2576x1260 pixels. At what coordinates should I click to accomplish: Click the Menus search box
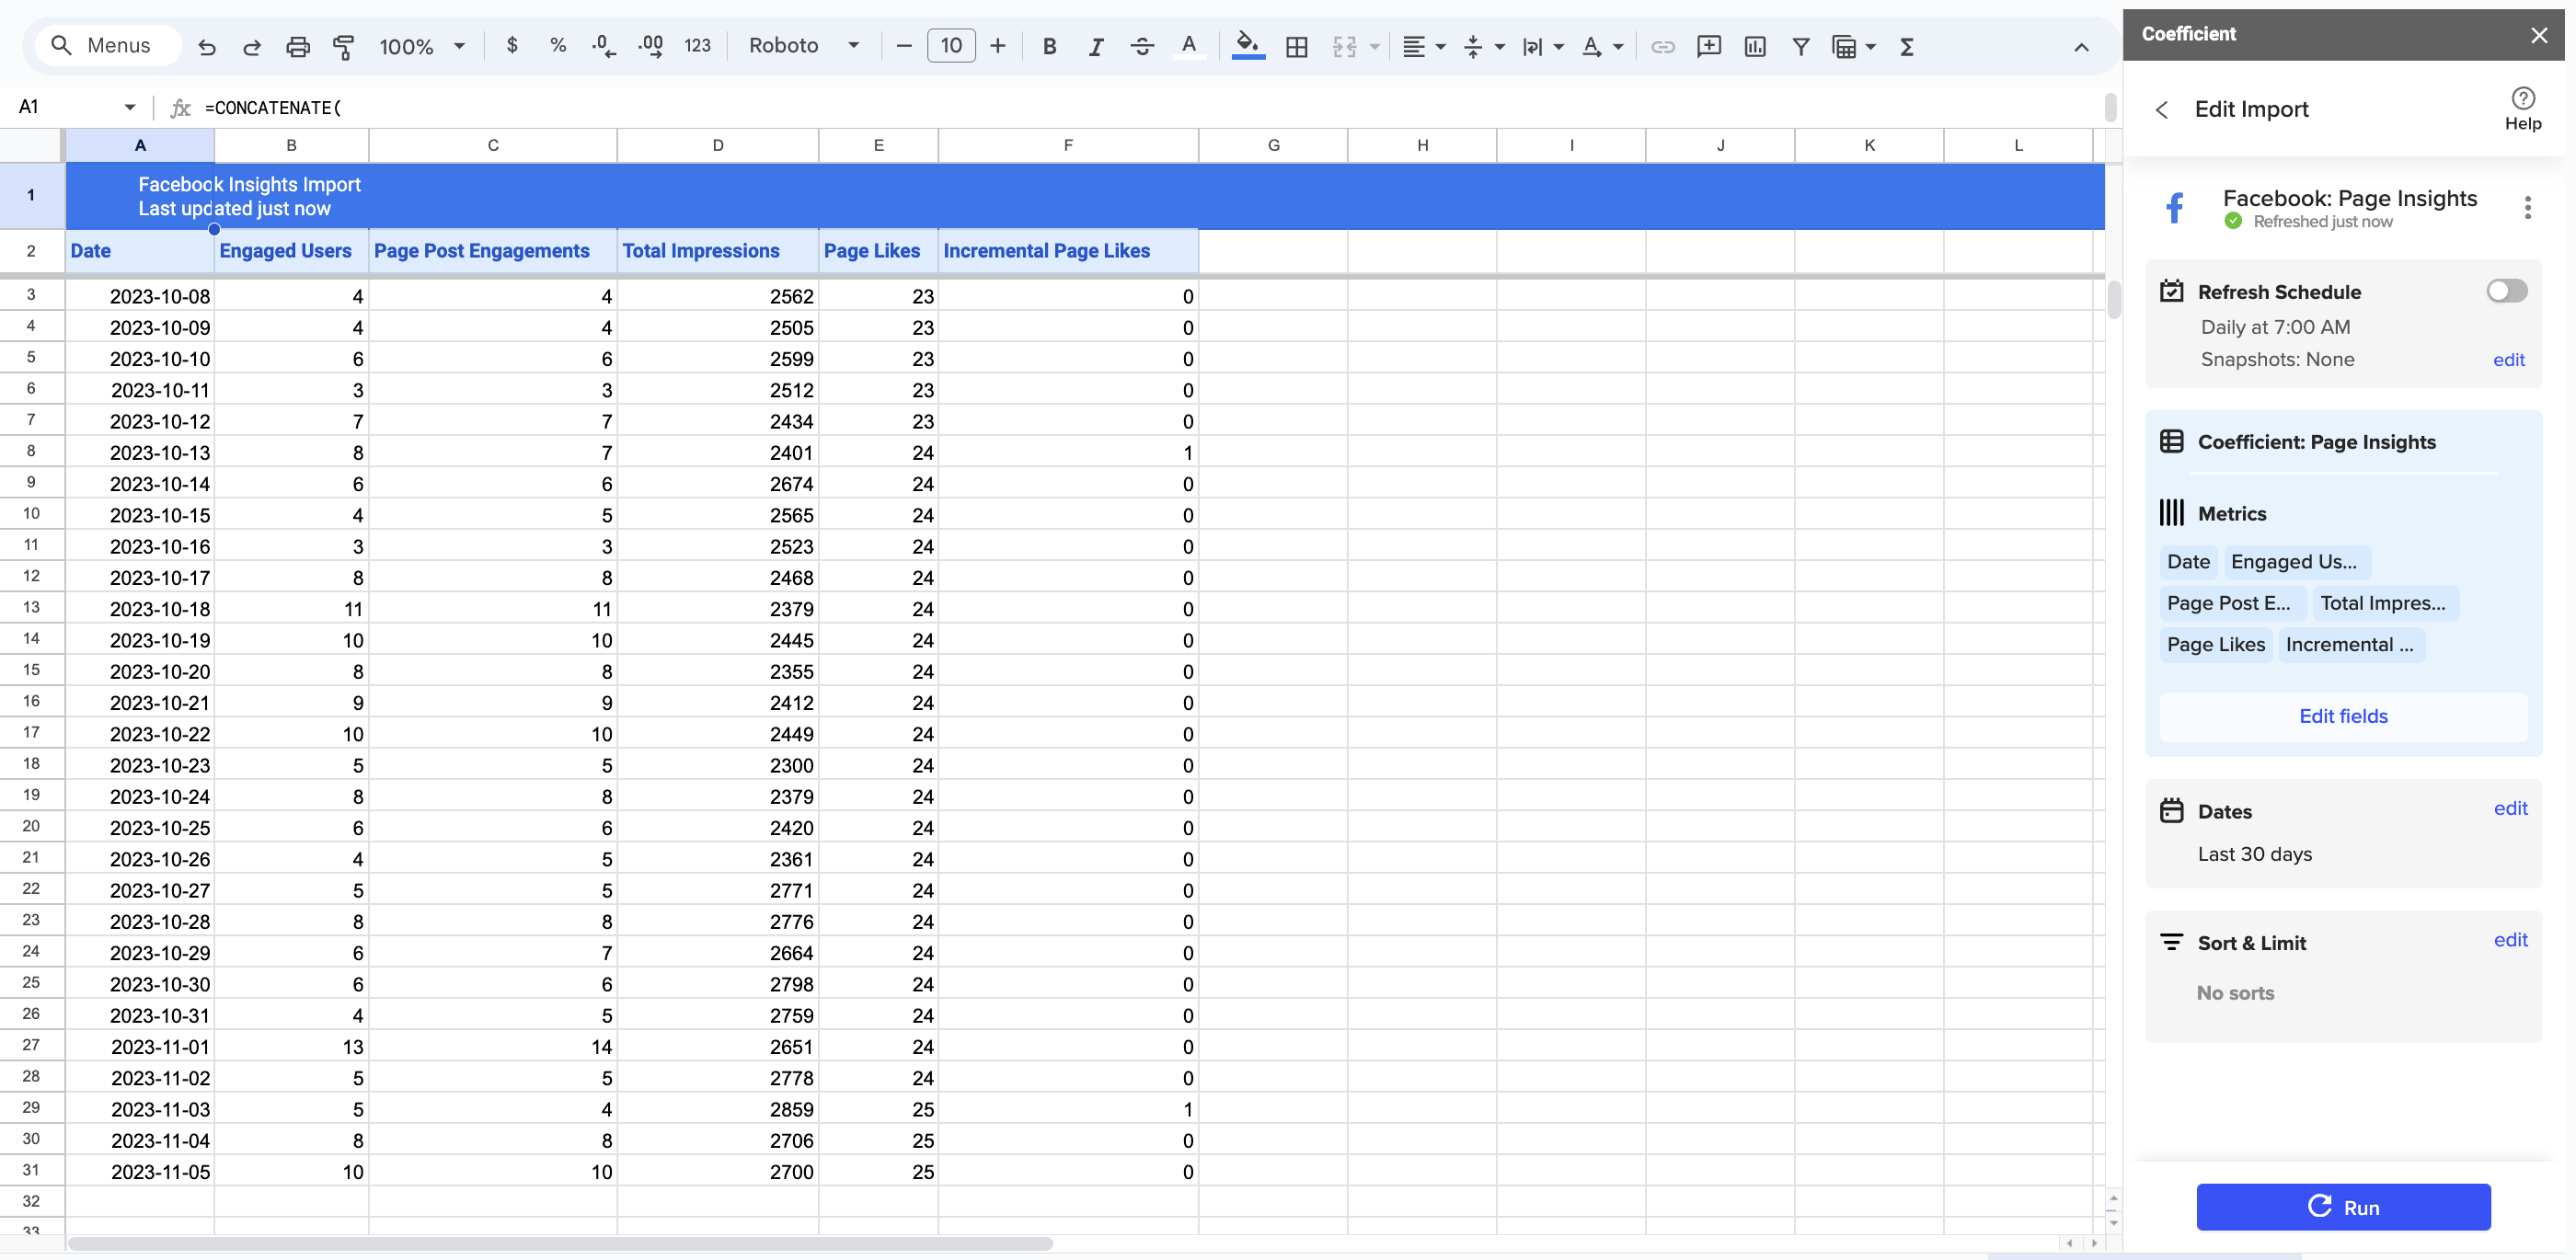[108, 45]
